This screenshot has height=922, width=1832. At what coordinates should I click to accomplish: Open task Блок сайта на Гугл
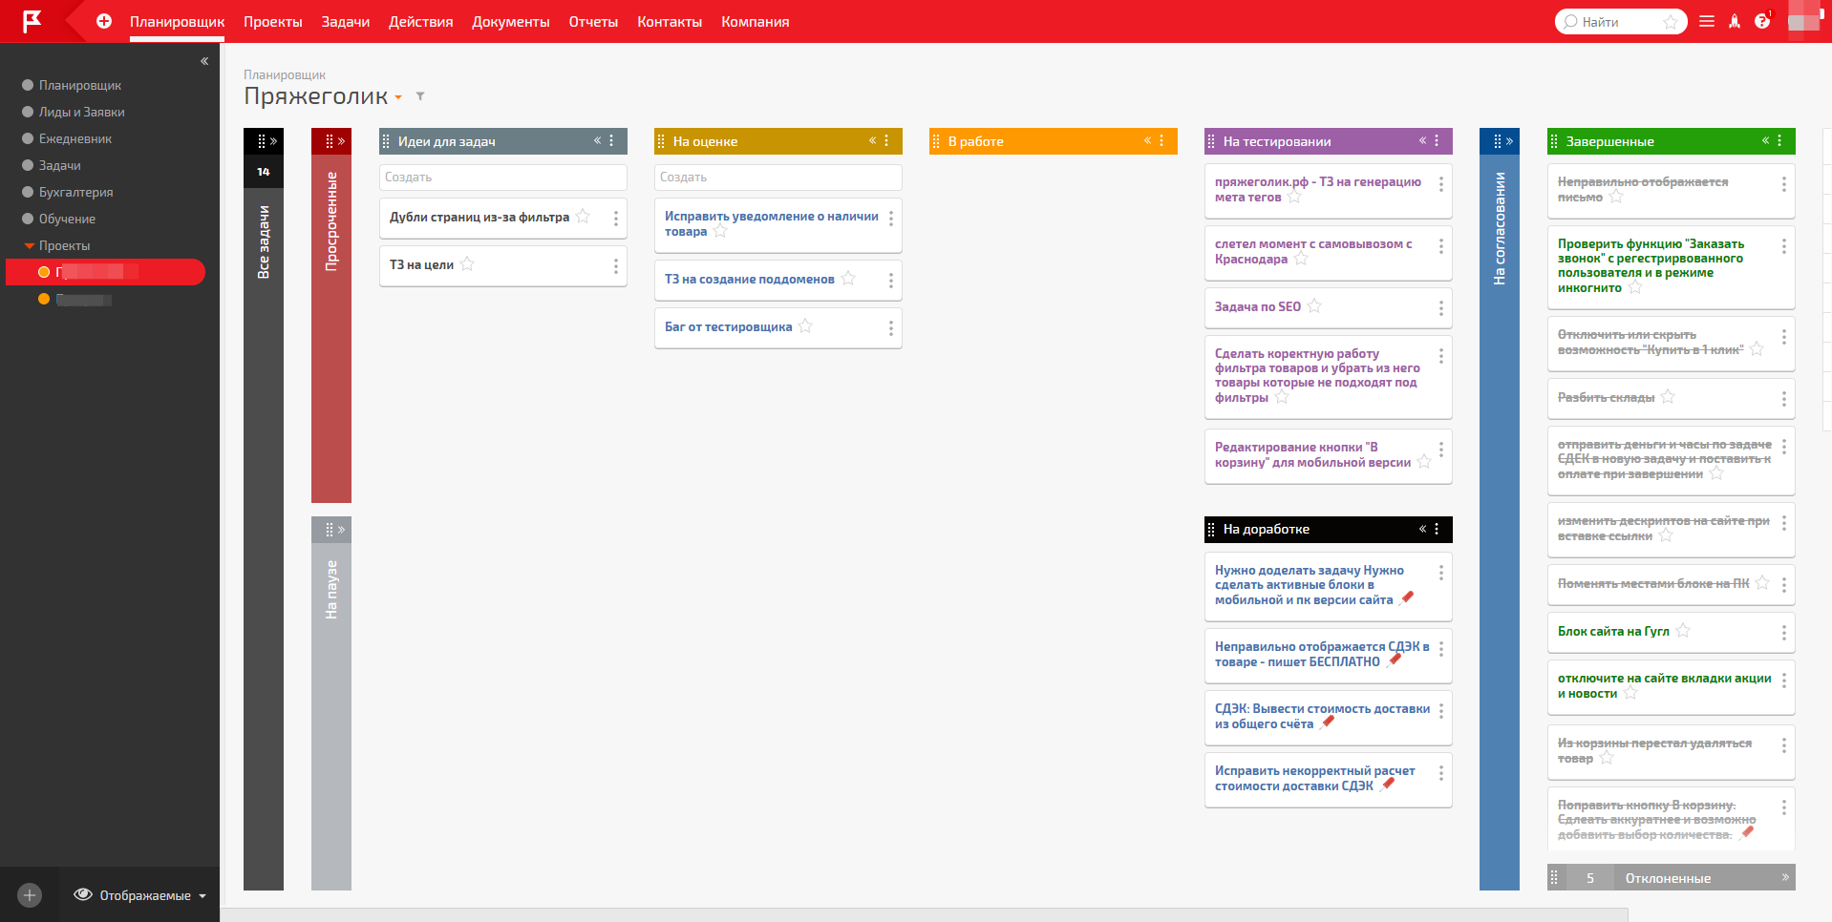tap(1613, 631)
